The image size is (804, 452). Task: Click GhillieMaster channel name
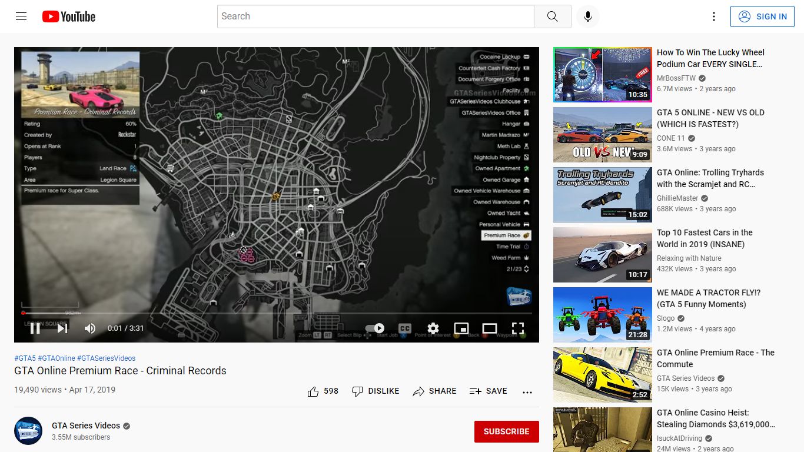point(677,198)
